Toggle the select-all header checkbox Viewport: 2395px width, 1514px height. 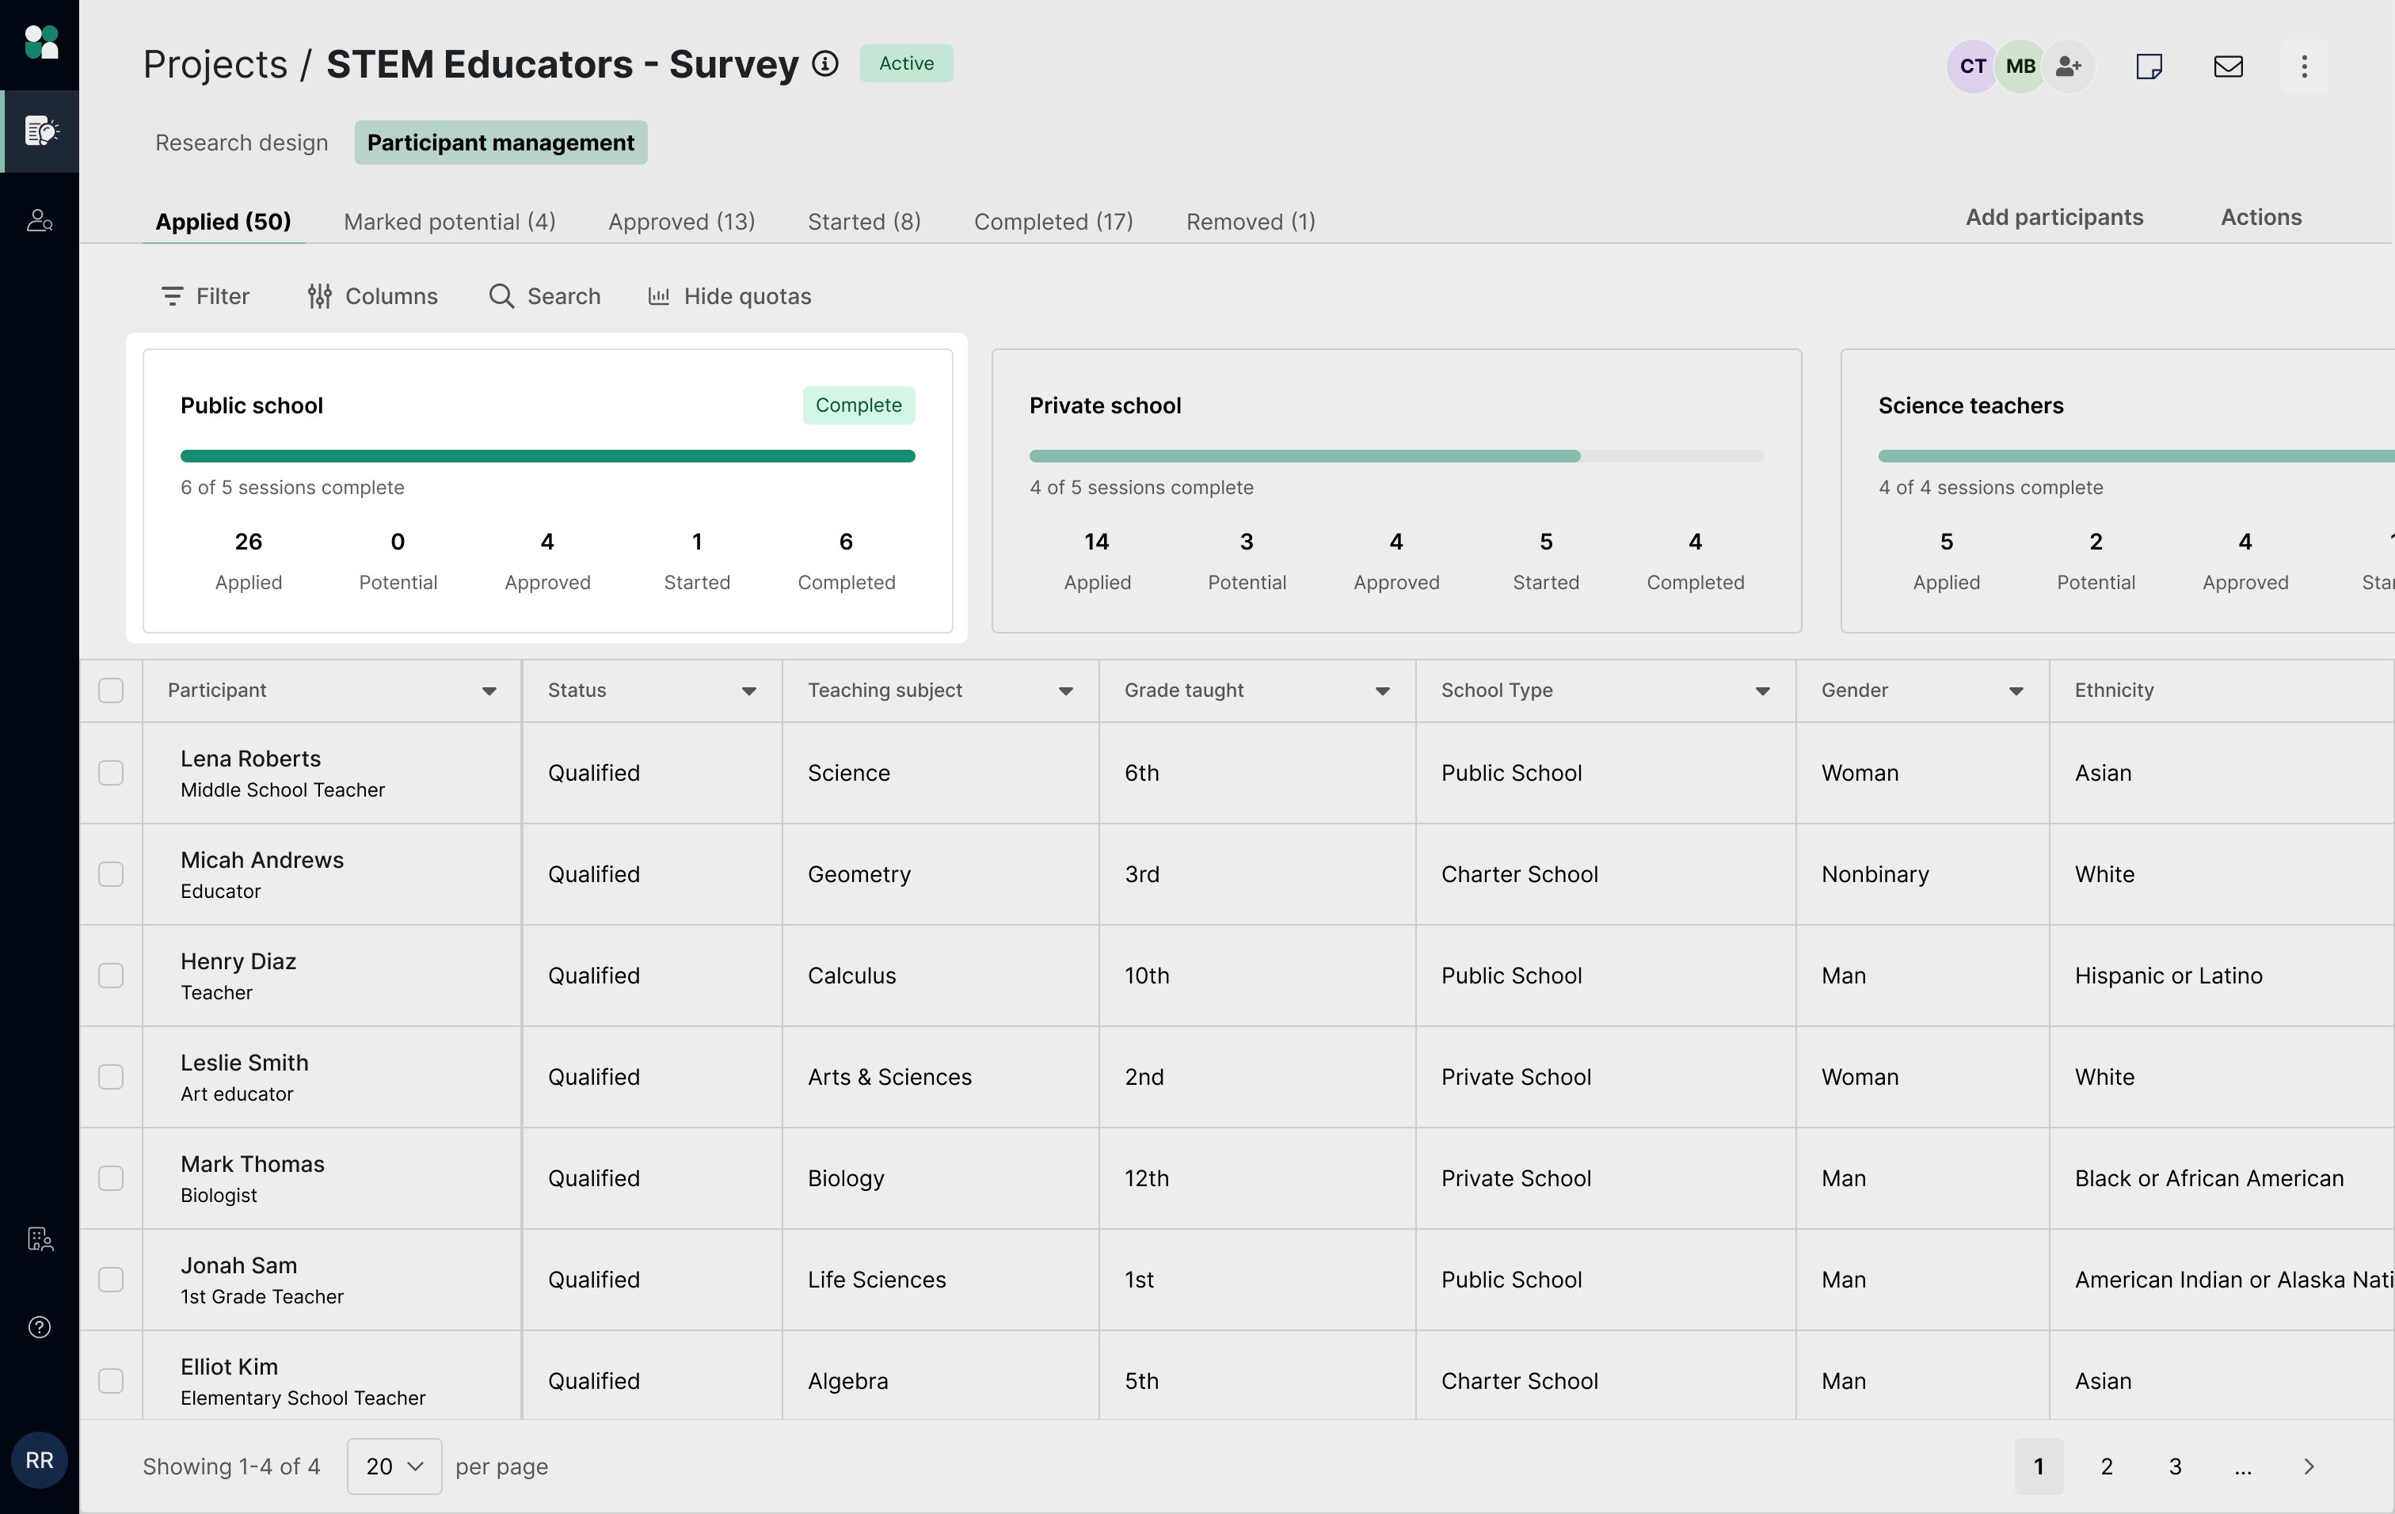(110, 690)
